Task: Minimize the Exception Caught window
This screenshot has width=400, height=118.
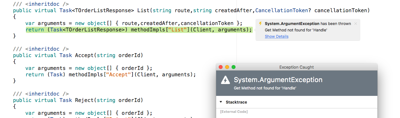Action: pos(227,67)
